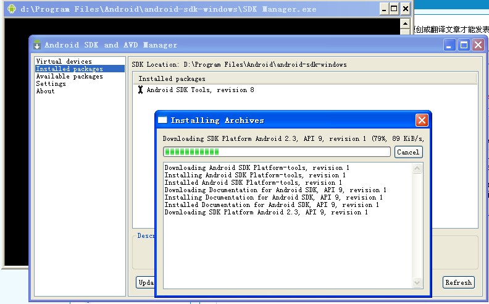489x304 pixels.
Task: Click log line Downloading SDK Platform Android 2.3
Action: [x=266, y=213]
